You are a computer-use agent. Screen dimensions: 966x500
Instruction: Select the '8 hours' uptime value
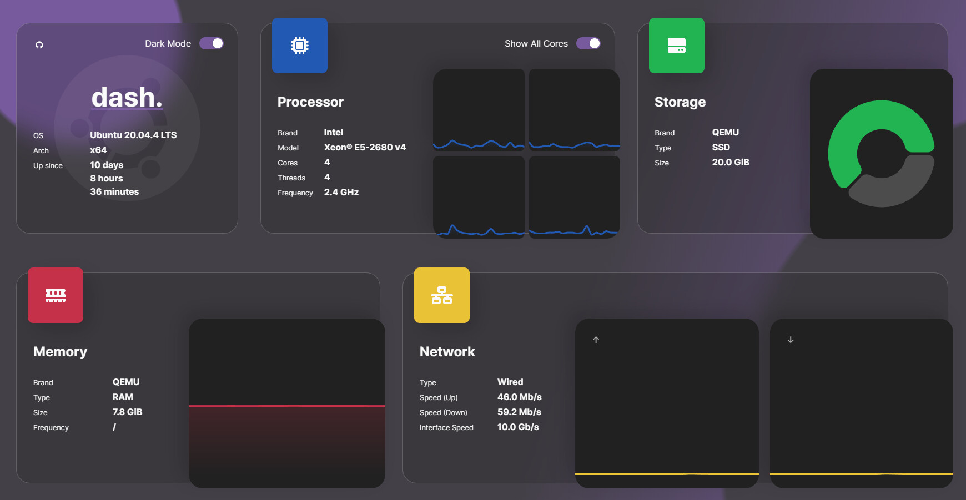(107, 178)
